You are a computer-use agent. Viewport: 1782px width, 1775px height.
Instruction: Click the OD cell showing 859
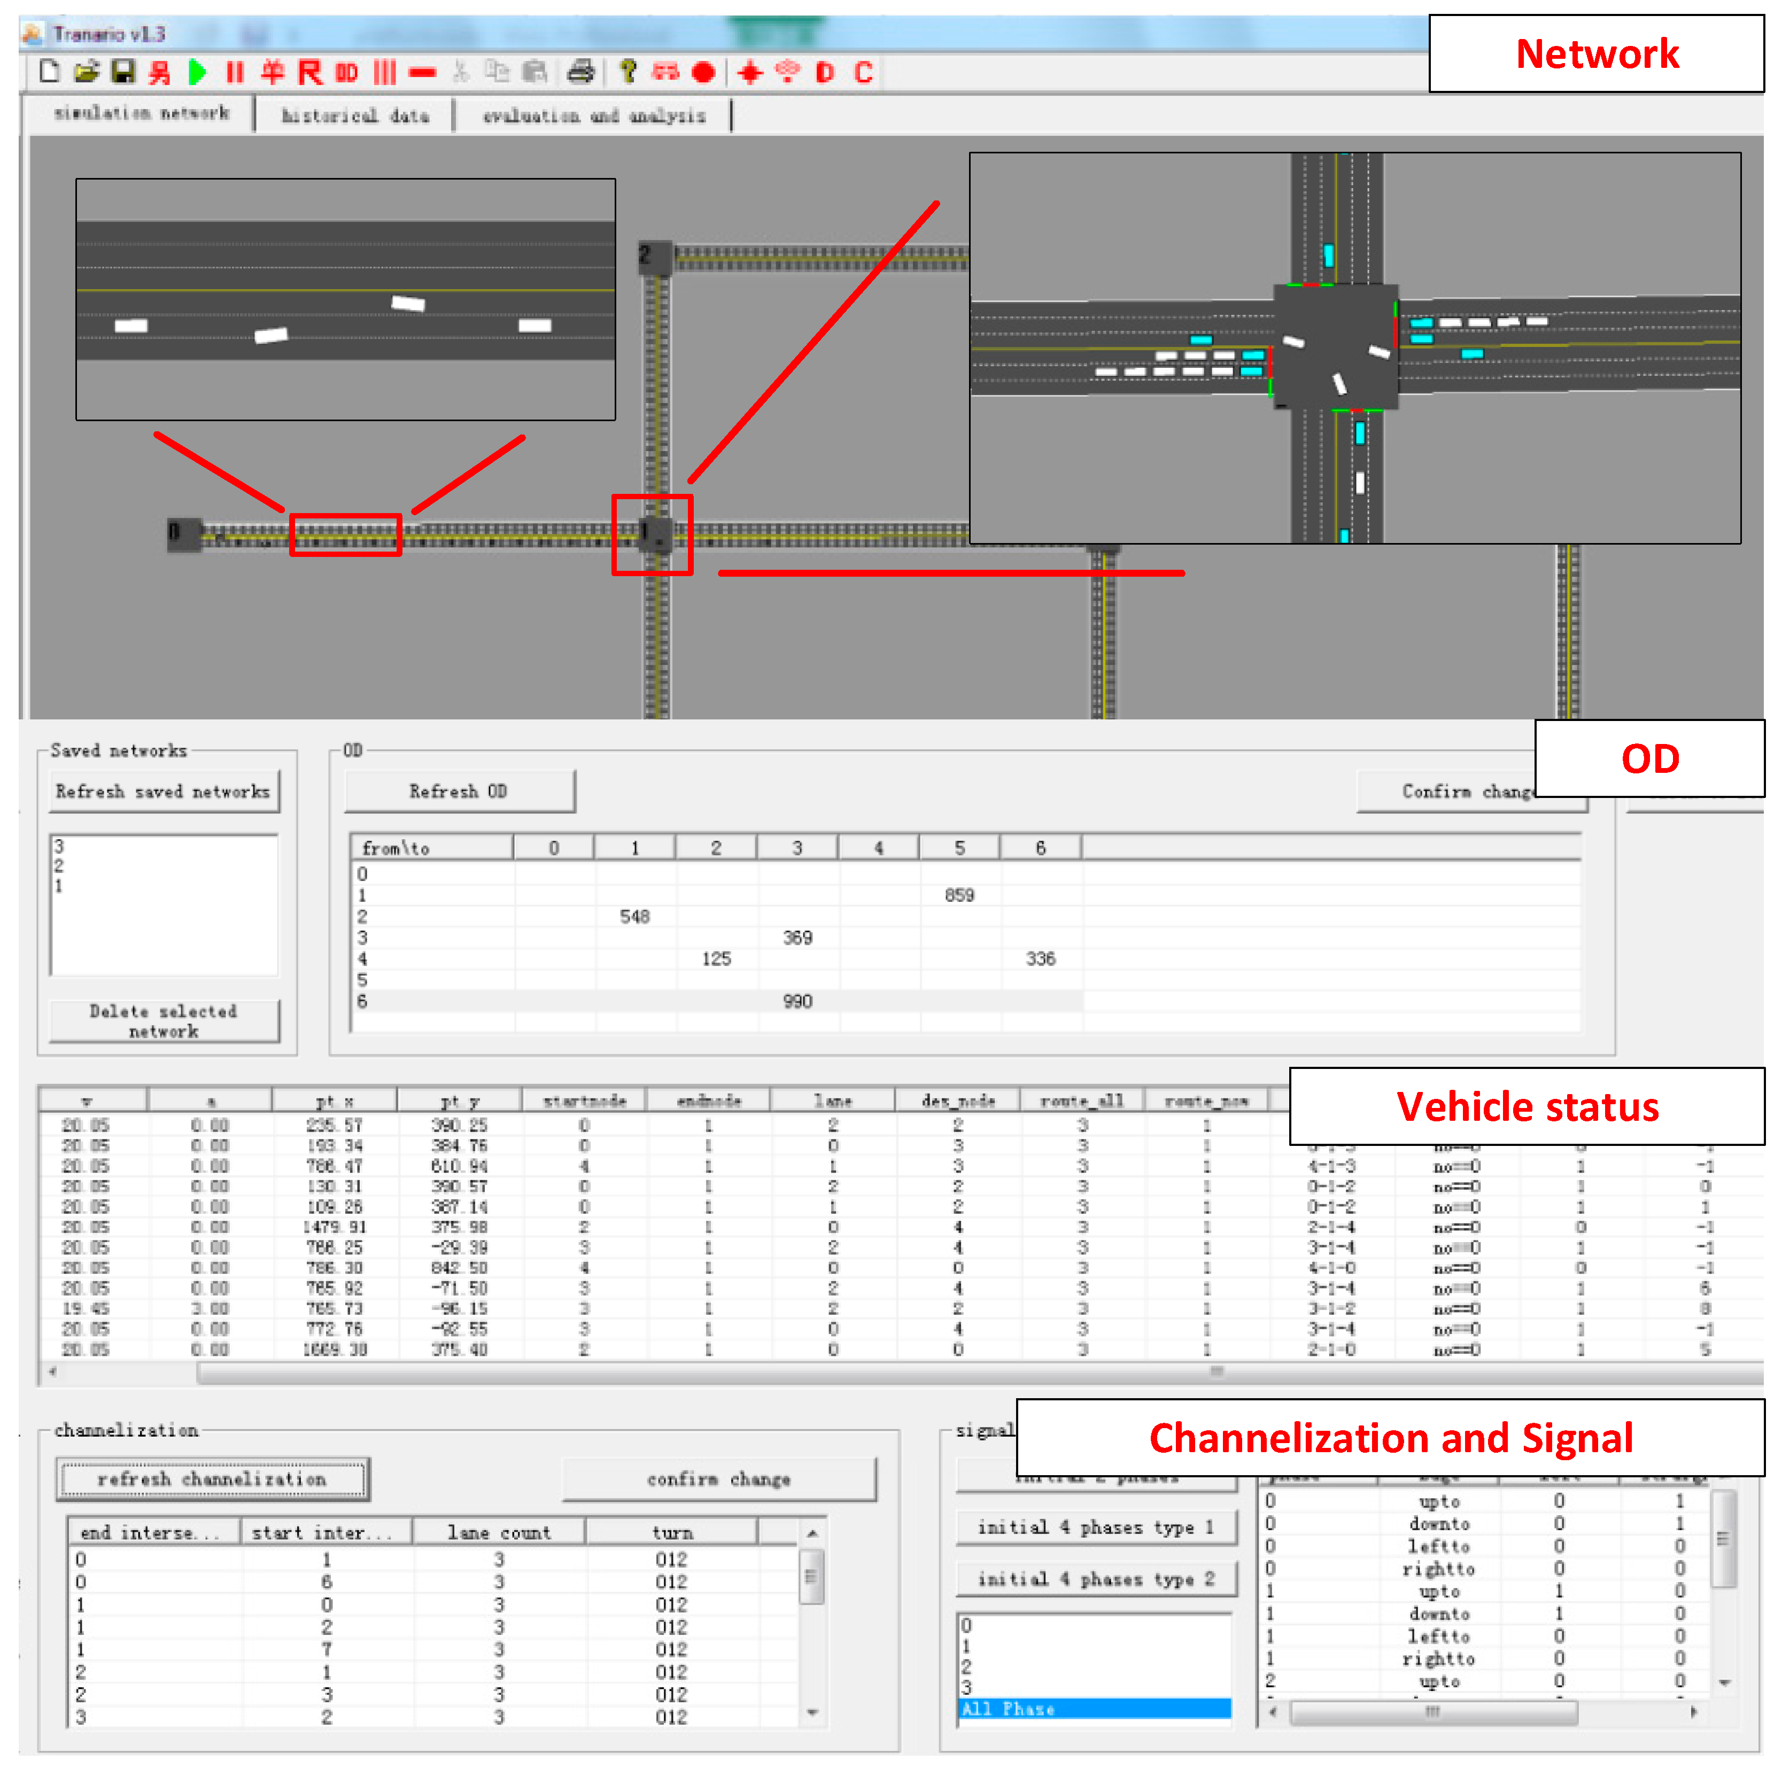pyautogui.click(x=959, y=895)
